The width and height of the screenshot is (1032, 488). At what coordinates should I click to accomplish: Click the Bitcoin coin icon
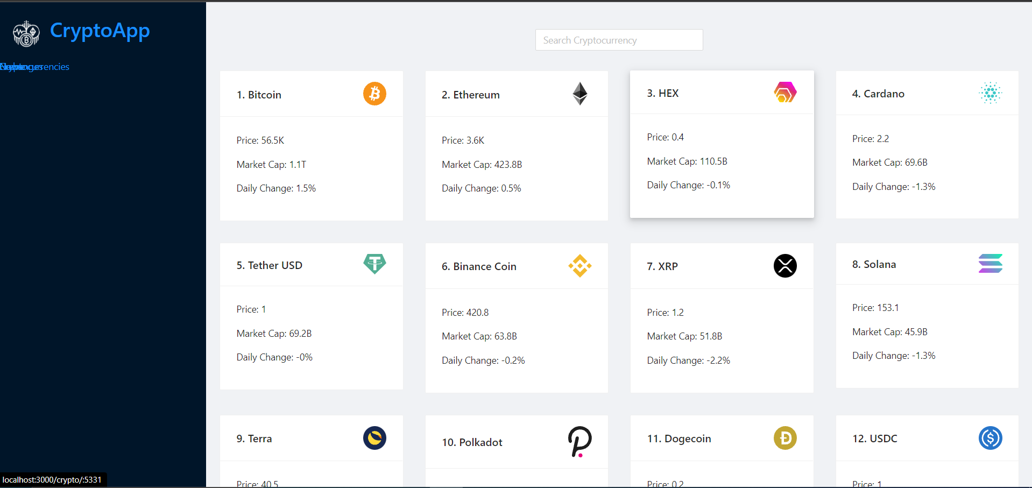coord(374,94)
